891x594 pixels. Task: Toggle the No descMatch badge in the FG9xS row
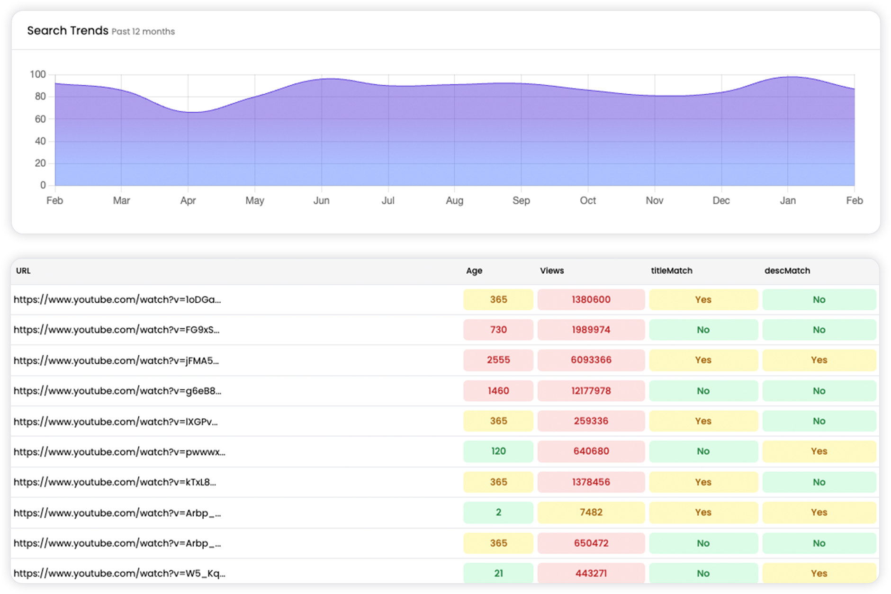[x=819, y=330]
